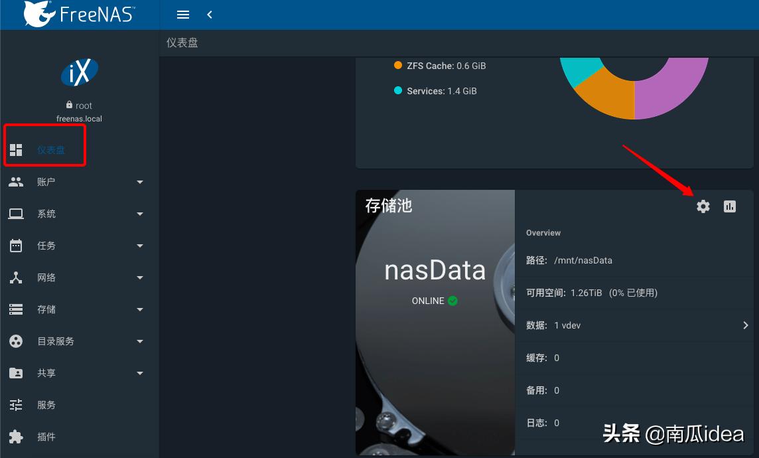Image resolution: width=759 pixels, height=458 pixels.
Task: Expand the 账户 accounts dropdown
Action: [x=140, y=181]
